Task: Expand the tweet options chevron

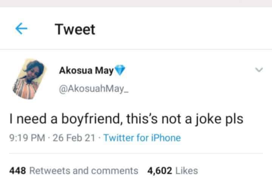Action: click(x=259, y=70)
